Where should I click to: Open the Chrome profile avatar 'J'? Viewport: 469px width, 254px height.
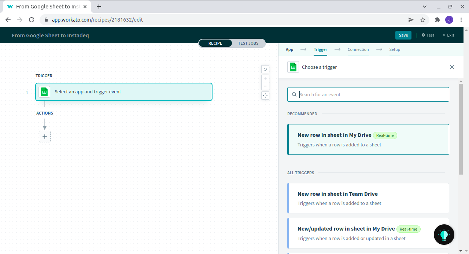click(x=449, y=20)
